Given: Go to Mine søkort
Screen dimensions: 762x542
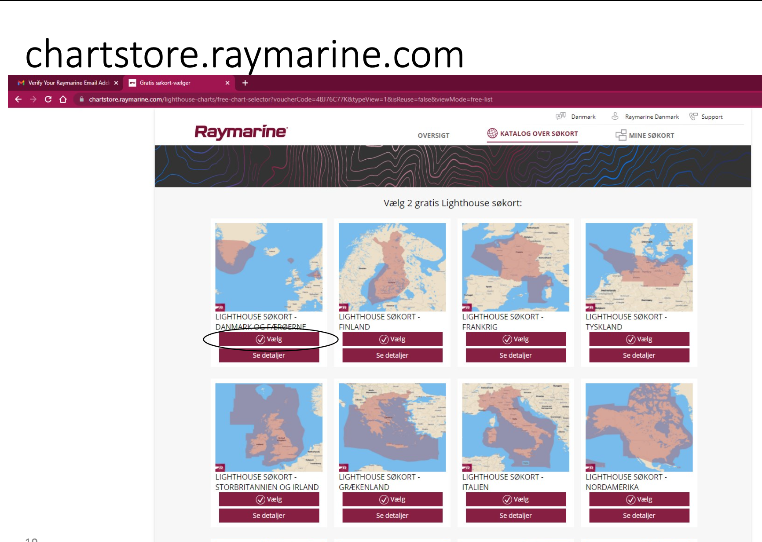Looking at the screenshot, I should (645, 135).
